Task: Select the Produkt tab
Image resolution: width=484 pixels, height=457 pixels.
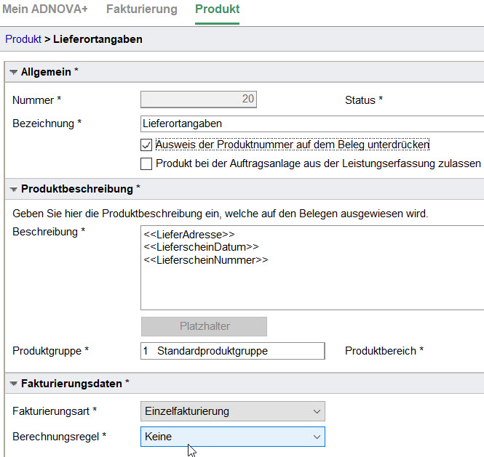Action: 218,9
